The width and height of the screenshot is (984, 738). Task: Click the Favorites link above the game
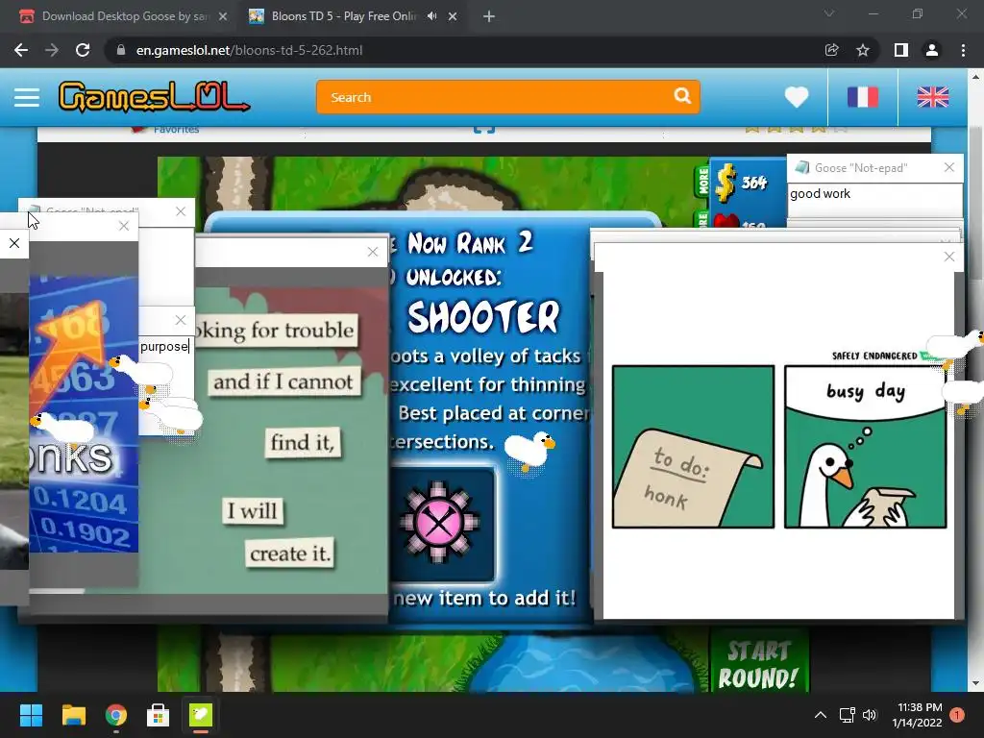click(x=176, y=130)
